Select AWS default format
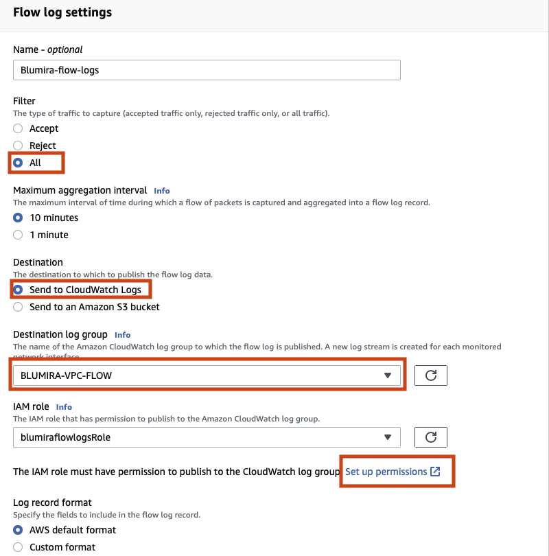Screen dimensions: 549x556 [17, 529]
